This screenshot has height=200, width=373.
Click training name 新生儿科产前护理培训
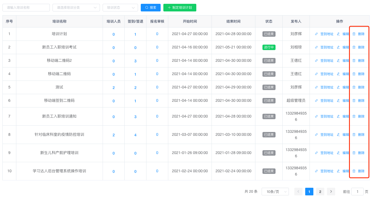pyautogui.click(x=59, y=153)
